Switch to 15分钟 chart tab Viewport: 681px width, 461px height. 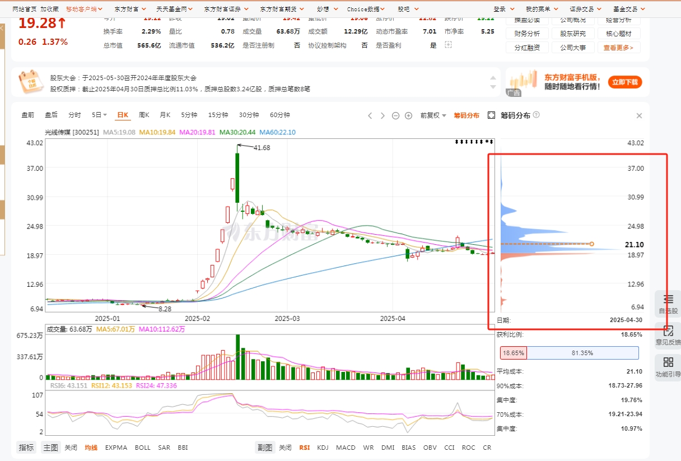218,115
